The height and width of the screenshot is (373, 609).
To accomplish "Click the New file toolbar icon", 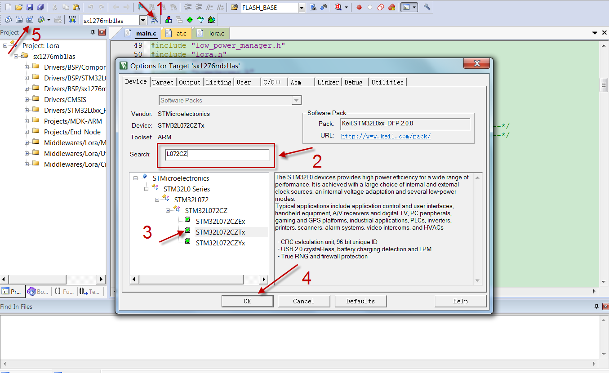I will coord(8,8).
